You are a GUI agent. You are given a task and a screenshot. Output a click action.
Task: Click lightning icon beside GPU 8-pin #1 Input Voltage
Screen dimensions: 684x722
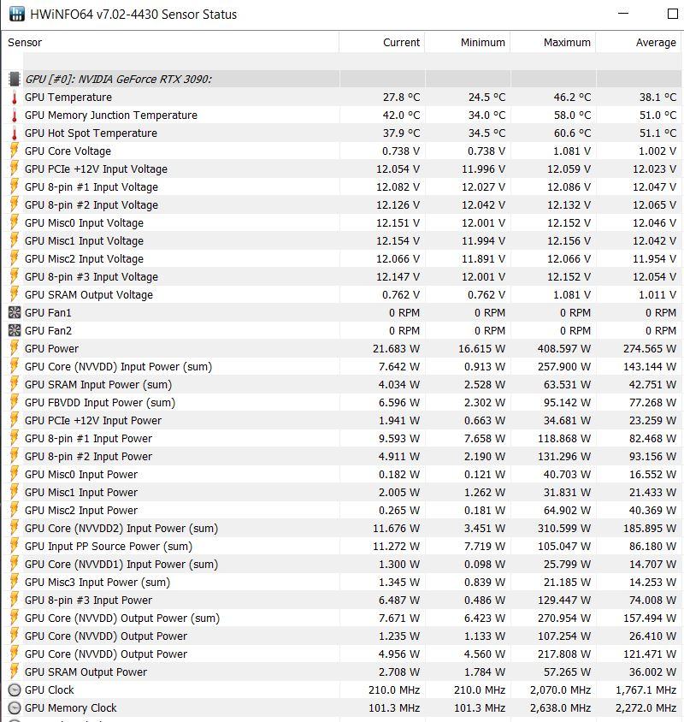[15, 187]
